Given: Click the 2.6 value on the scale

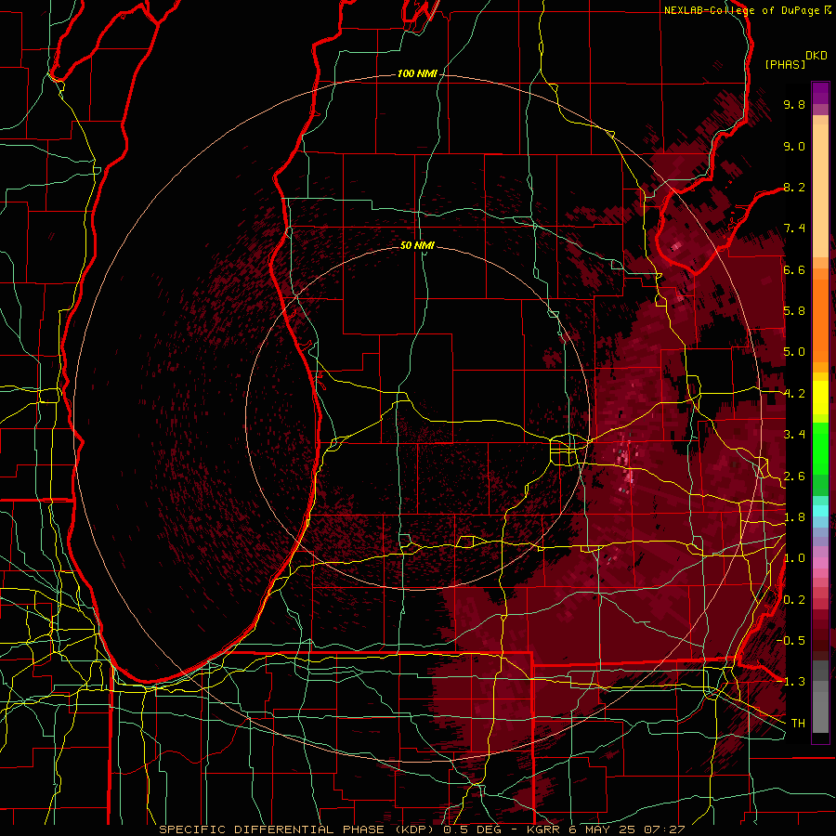Looking at the screenshot, I should (794, 477).
